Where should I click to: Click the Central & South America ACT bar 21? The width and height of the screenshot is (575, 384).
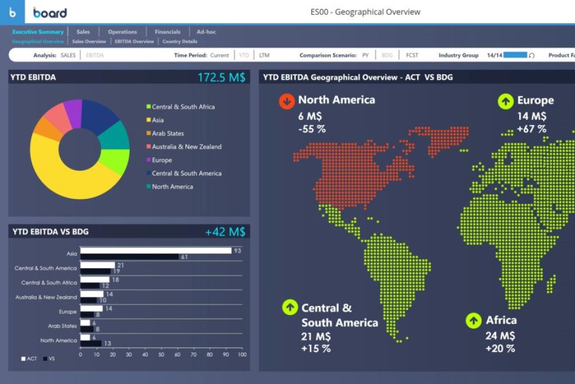click(x=98, y=265)
